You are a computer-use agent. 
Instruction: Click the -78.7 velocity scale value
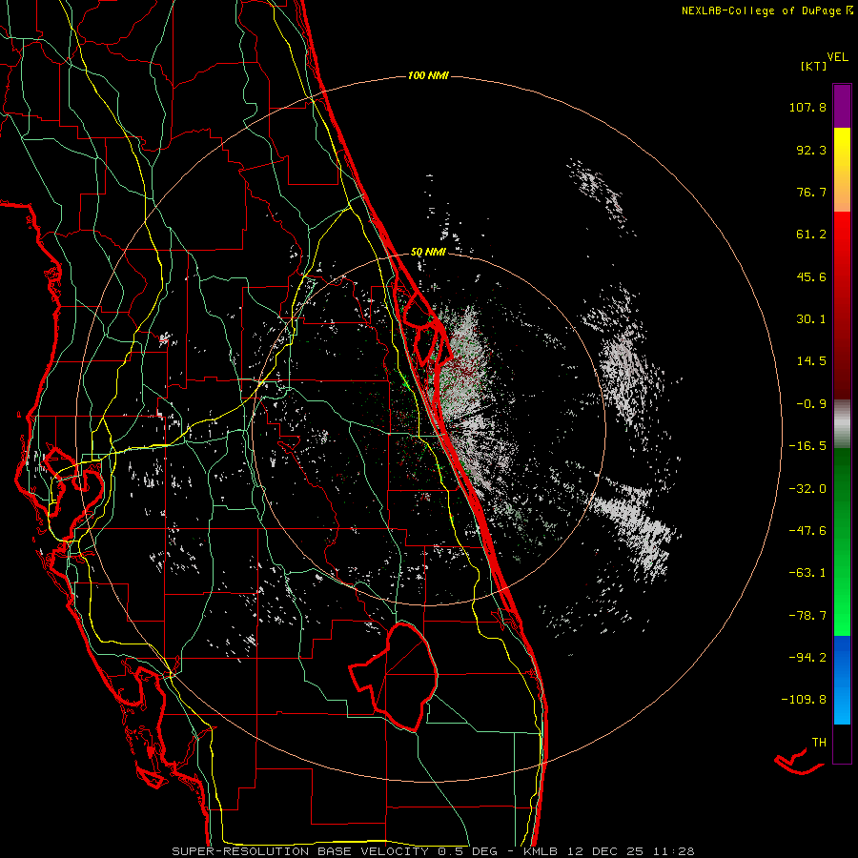tap(807, 616)
